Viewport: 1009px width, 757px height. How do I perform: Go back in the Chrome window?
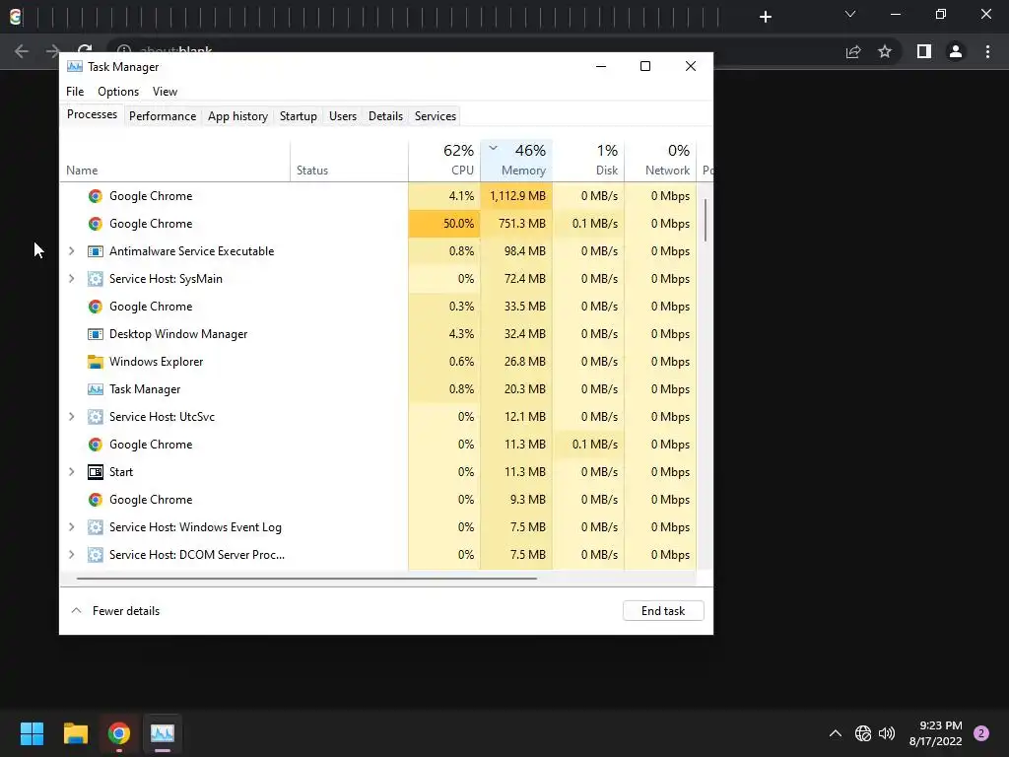coord(22,51)
